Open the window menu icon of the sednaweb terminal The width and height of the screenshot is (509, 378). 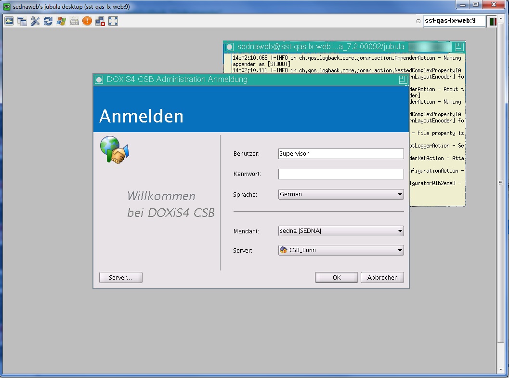click(x=230, y=47)
